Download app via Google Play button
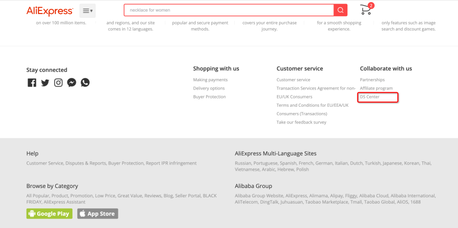458x228 pixels. pos(50,214)
